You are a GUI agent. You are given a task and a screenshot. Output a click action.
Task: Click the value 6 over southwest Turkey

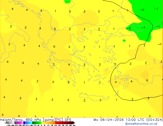(x=147, y=80)
